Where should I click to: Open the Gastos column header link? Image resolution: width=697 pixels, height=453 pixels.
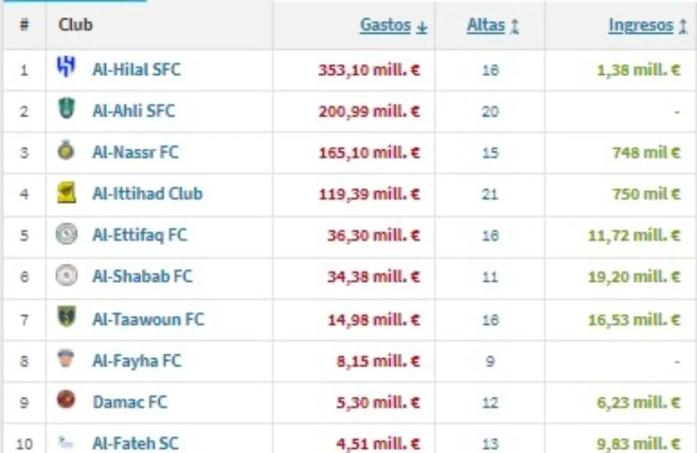tap(385, 25)
